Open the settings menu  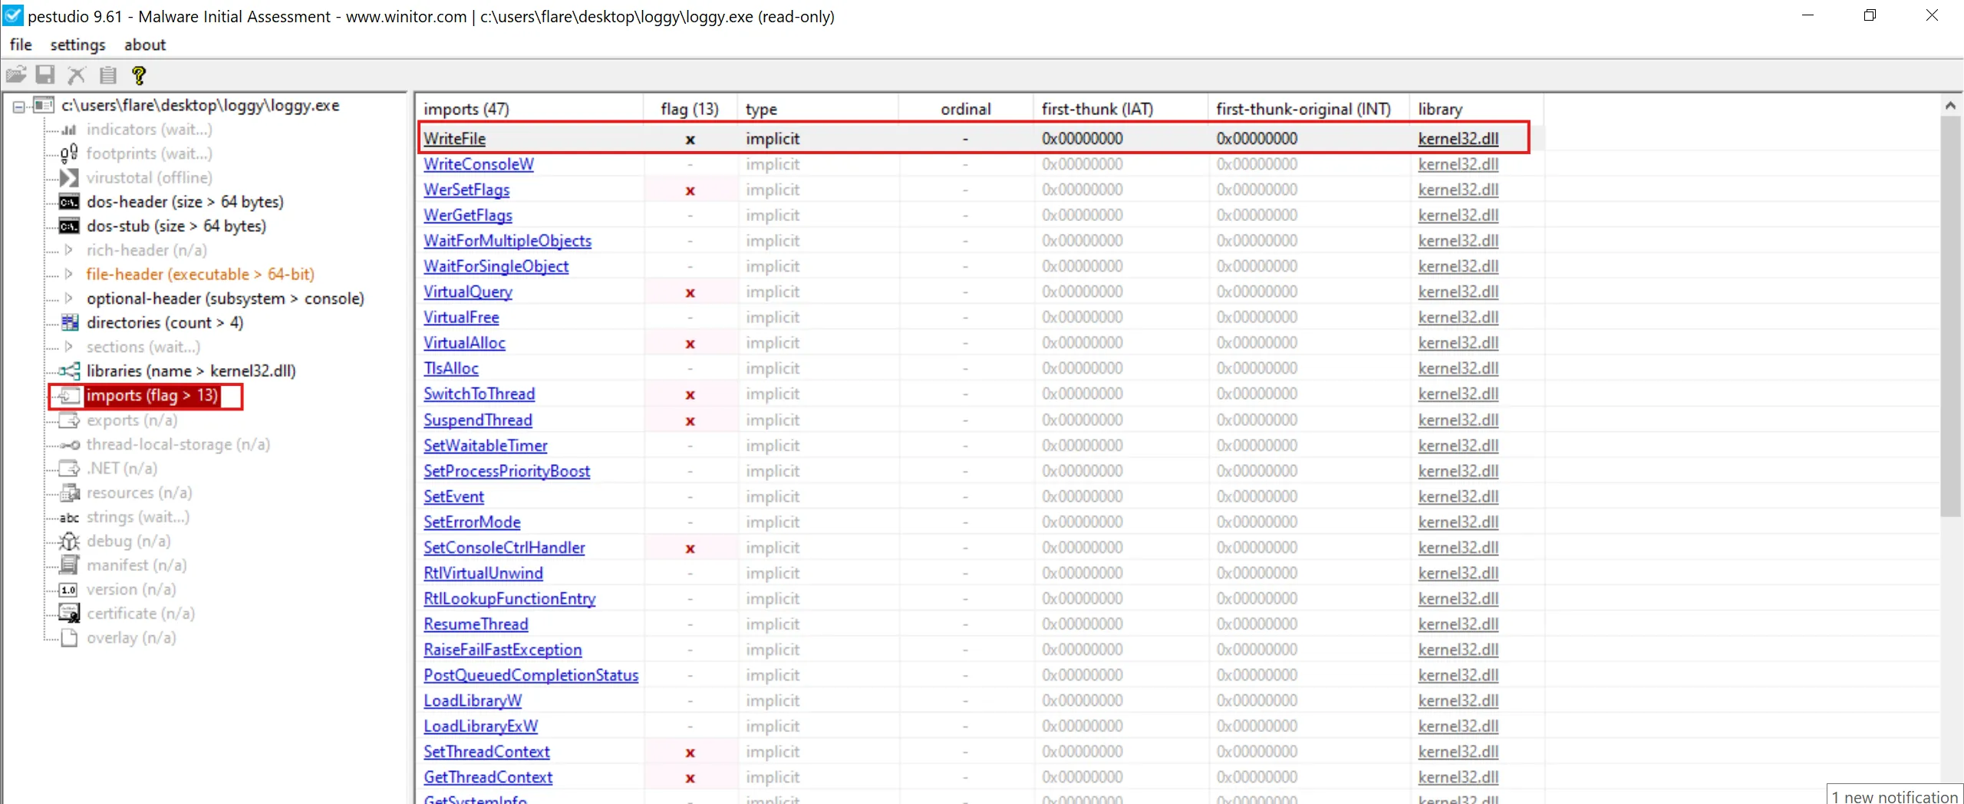77,45
